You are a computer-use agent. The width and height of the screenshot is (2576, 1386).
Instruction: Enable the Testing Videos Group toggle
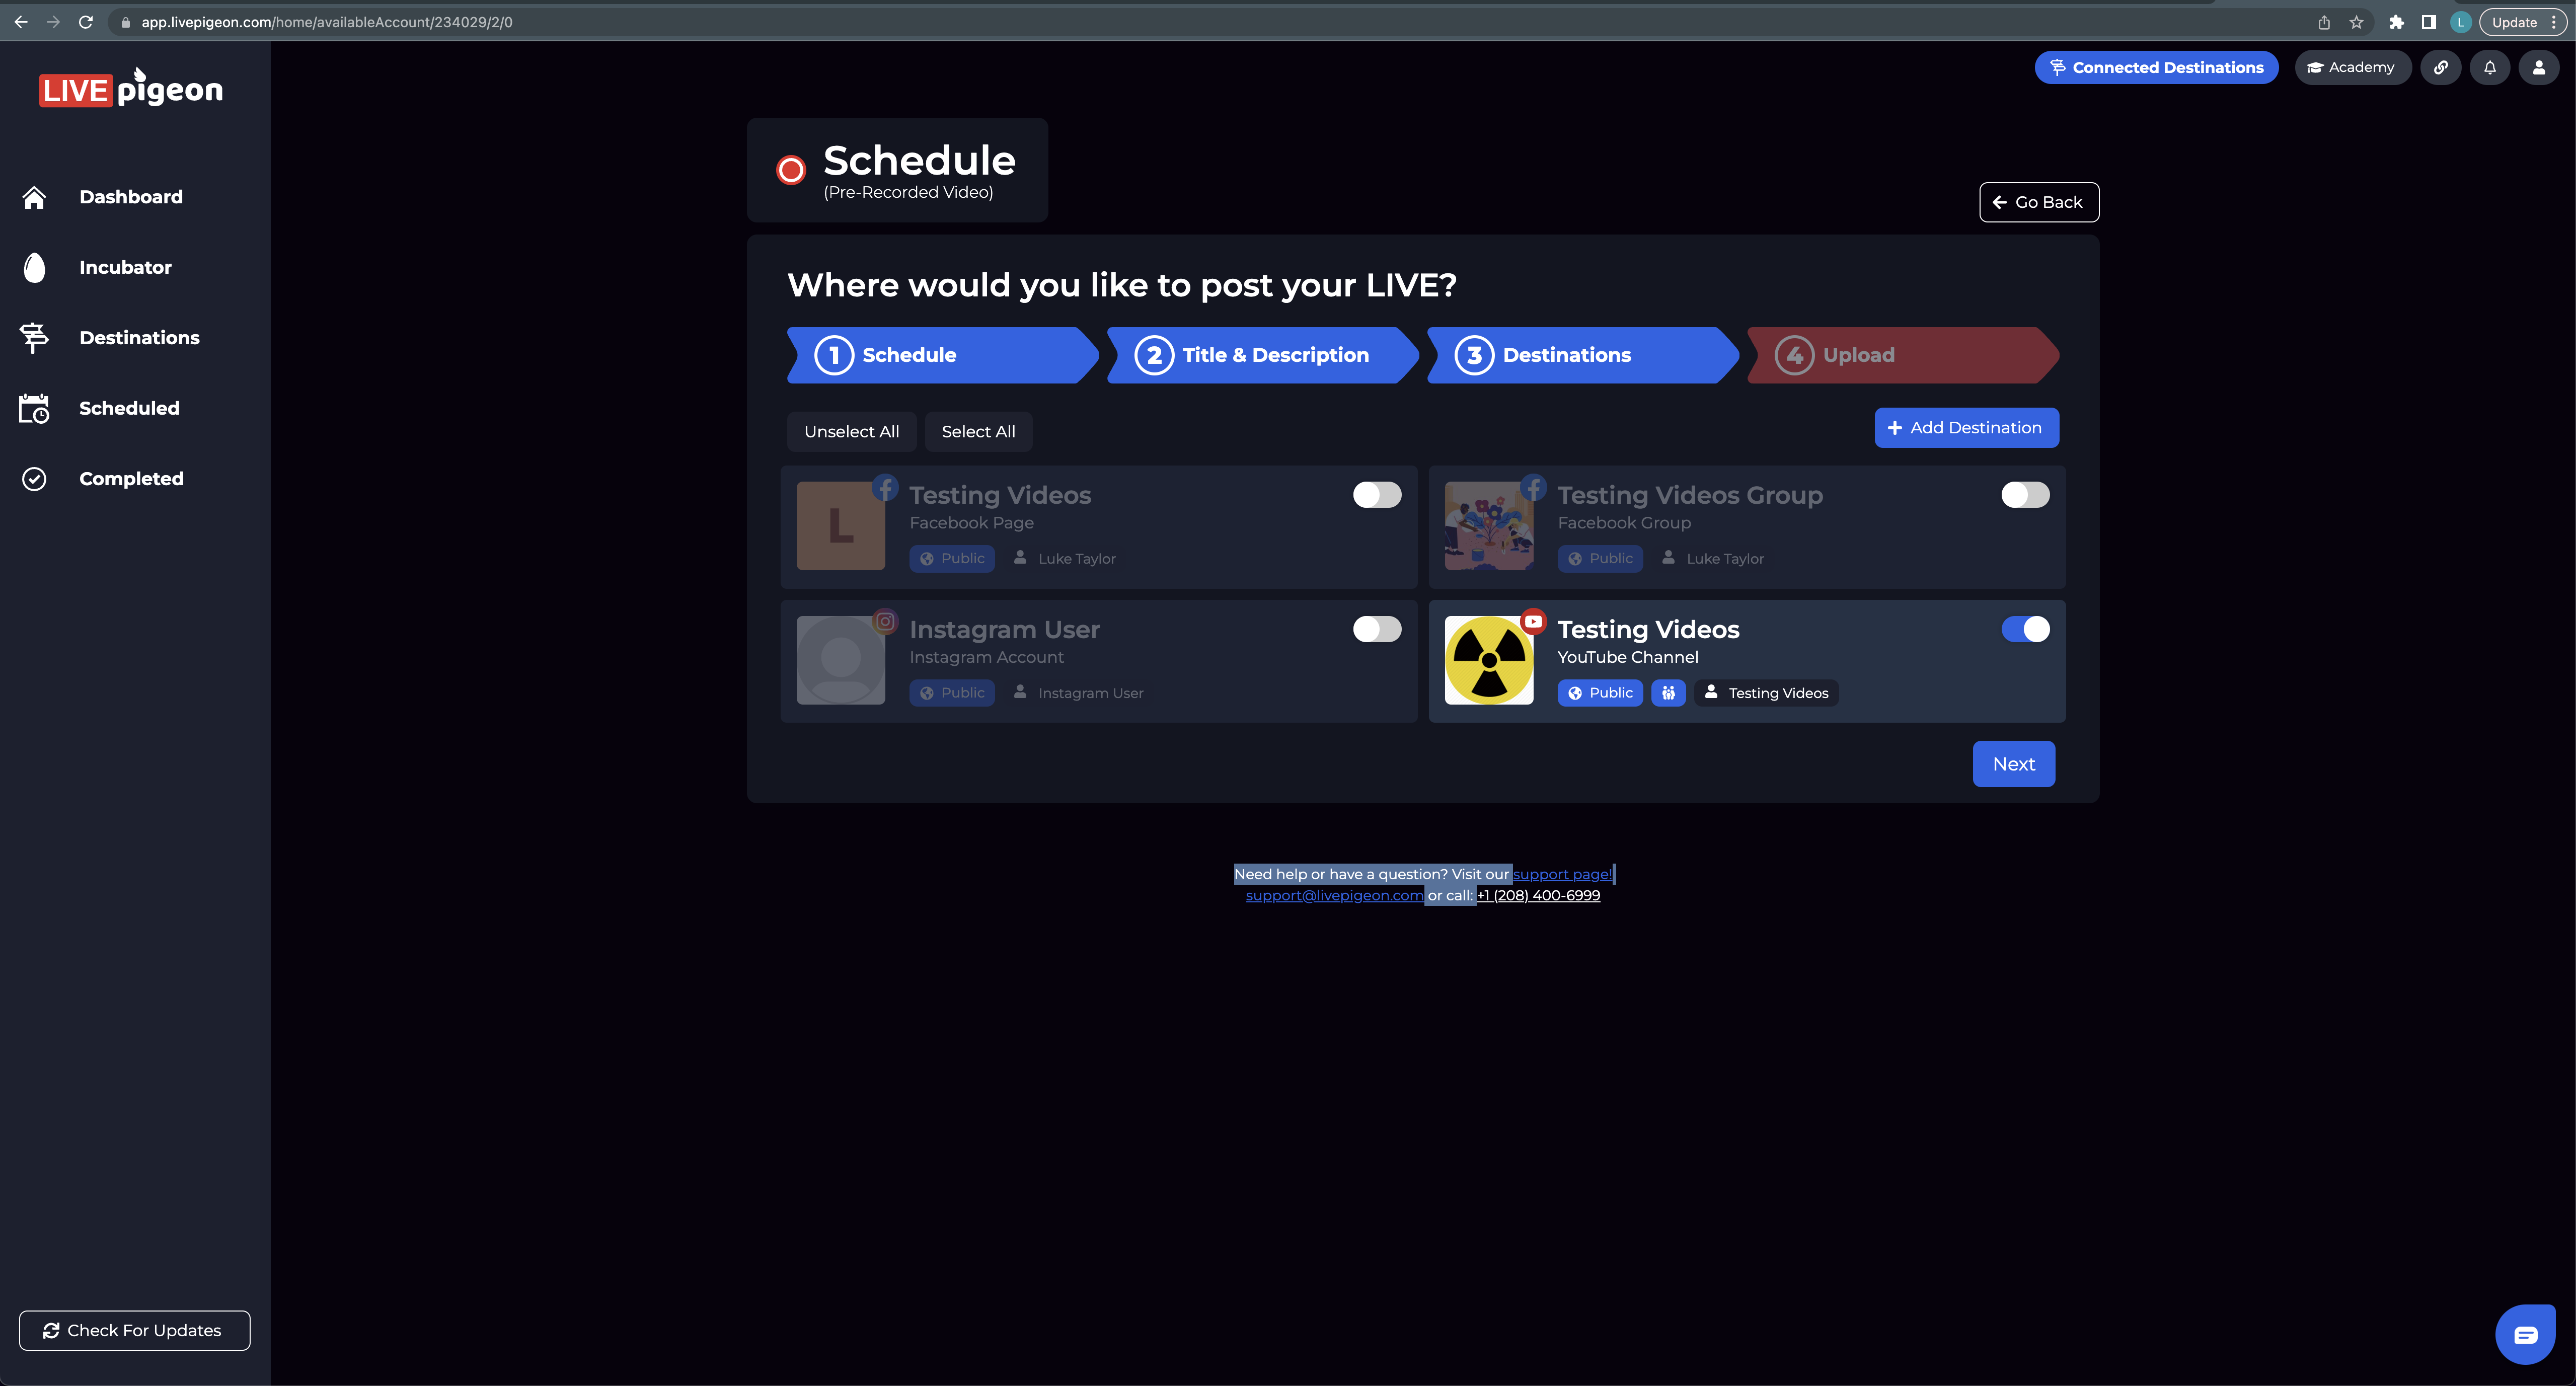coord(2025,495)
